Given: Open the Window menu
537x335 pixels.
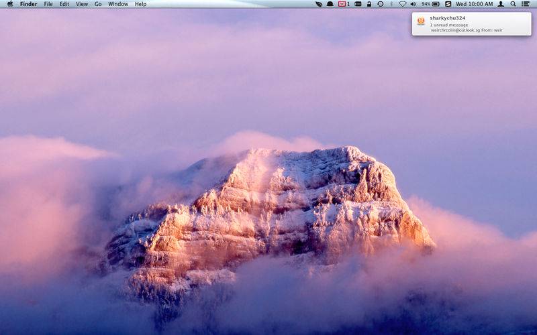Looking at the screenshot, I should [x=118, y=4].
